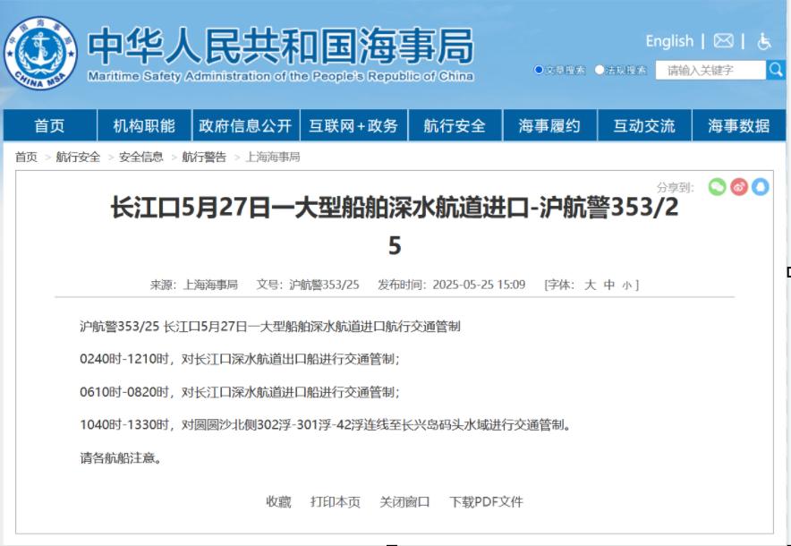This screenshot has width=791, height=546.
Task: Go to 安全信息 in the breadcrumb
Action: click(x=141, y=157)
